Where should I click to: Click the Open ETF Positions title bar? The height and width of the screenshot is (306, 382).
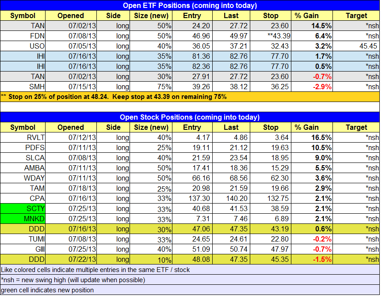tap(190, 5)
